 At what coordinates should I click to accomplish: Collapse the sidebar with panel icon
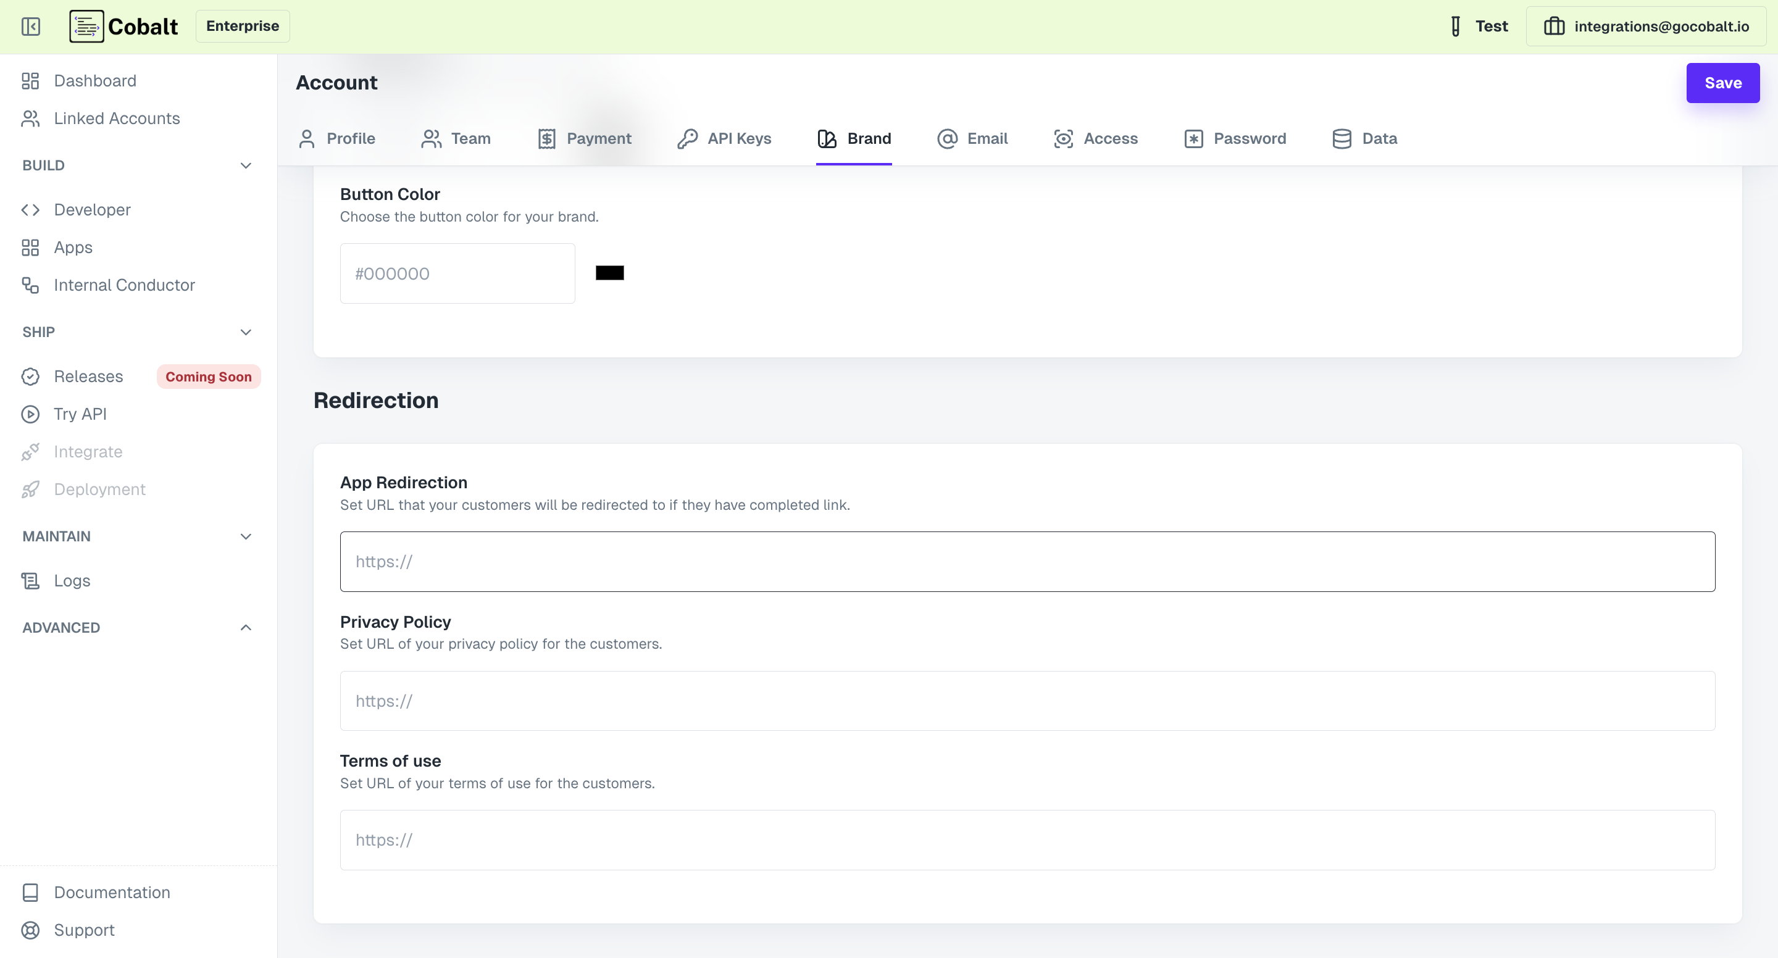coord(30,26)
